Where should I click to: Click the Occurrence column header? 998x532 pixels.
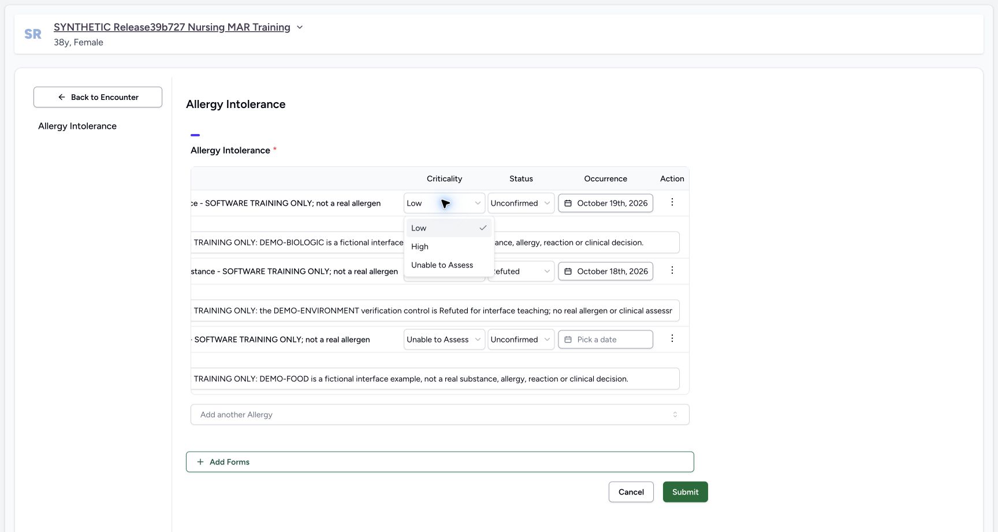[x=605, y=178]
